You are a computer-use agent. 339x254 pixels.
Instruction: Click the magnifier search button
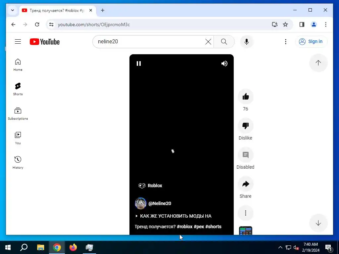(x=224, y=41)
